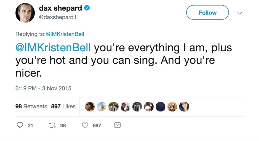Expand the chevron menu beside Follow
Viewport: 259px width, 141px height.
(240, 13)
